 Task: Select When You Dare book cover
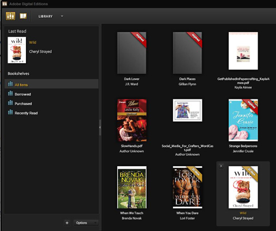(187, 187)
